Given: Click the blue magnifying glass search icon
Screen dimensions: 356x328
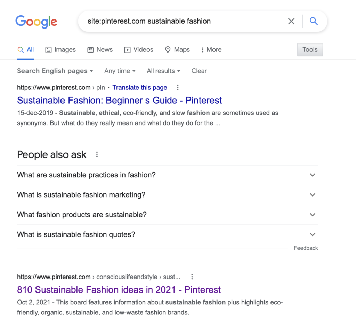Looking at the screenshot, I should tap(314, 21).
